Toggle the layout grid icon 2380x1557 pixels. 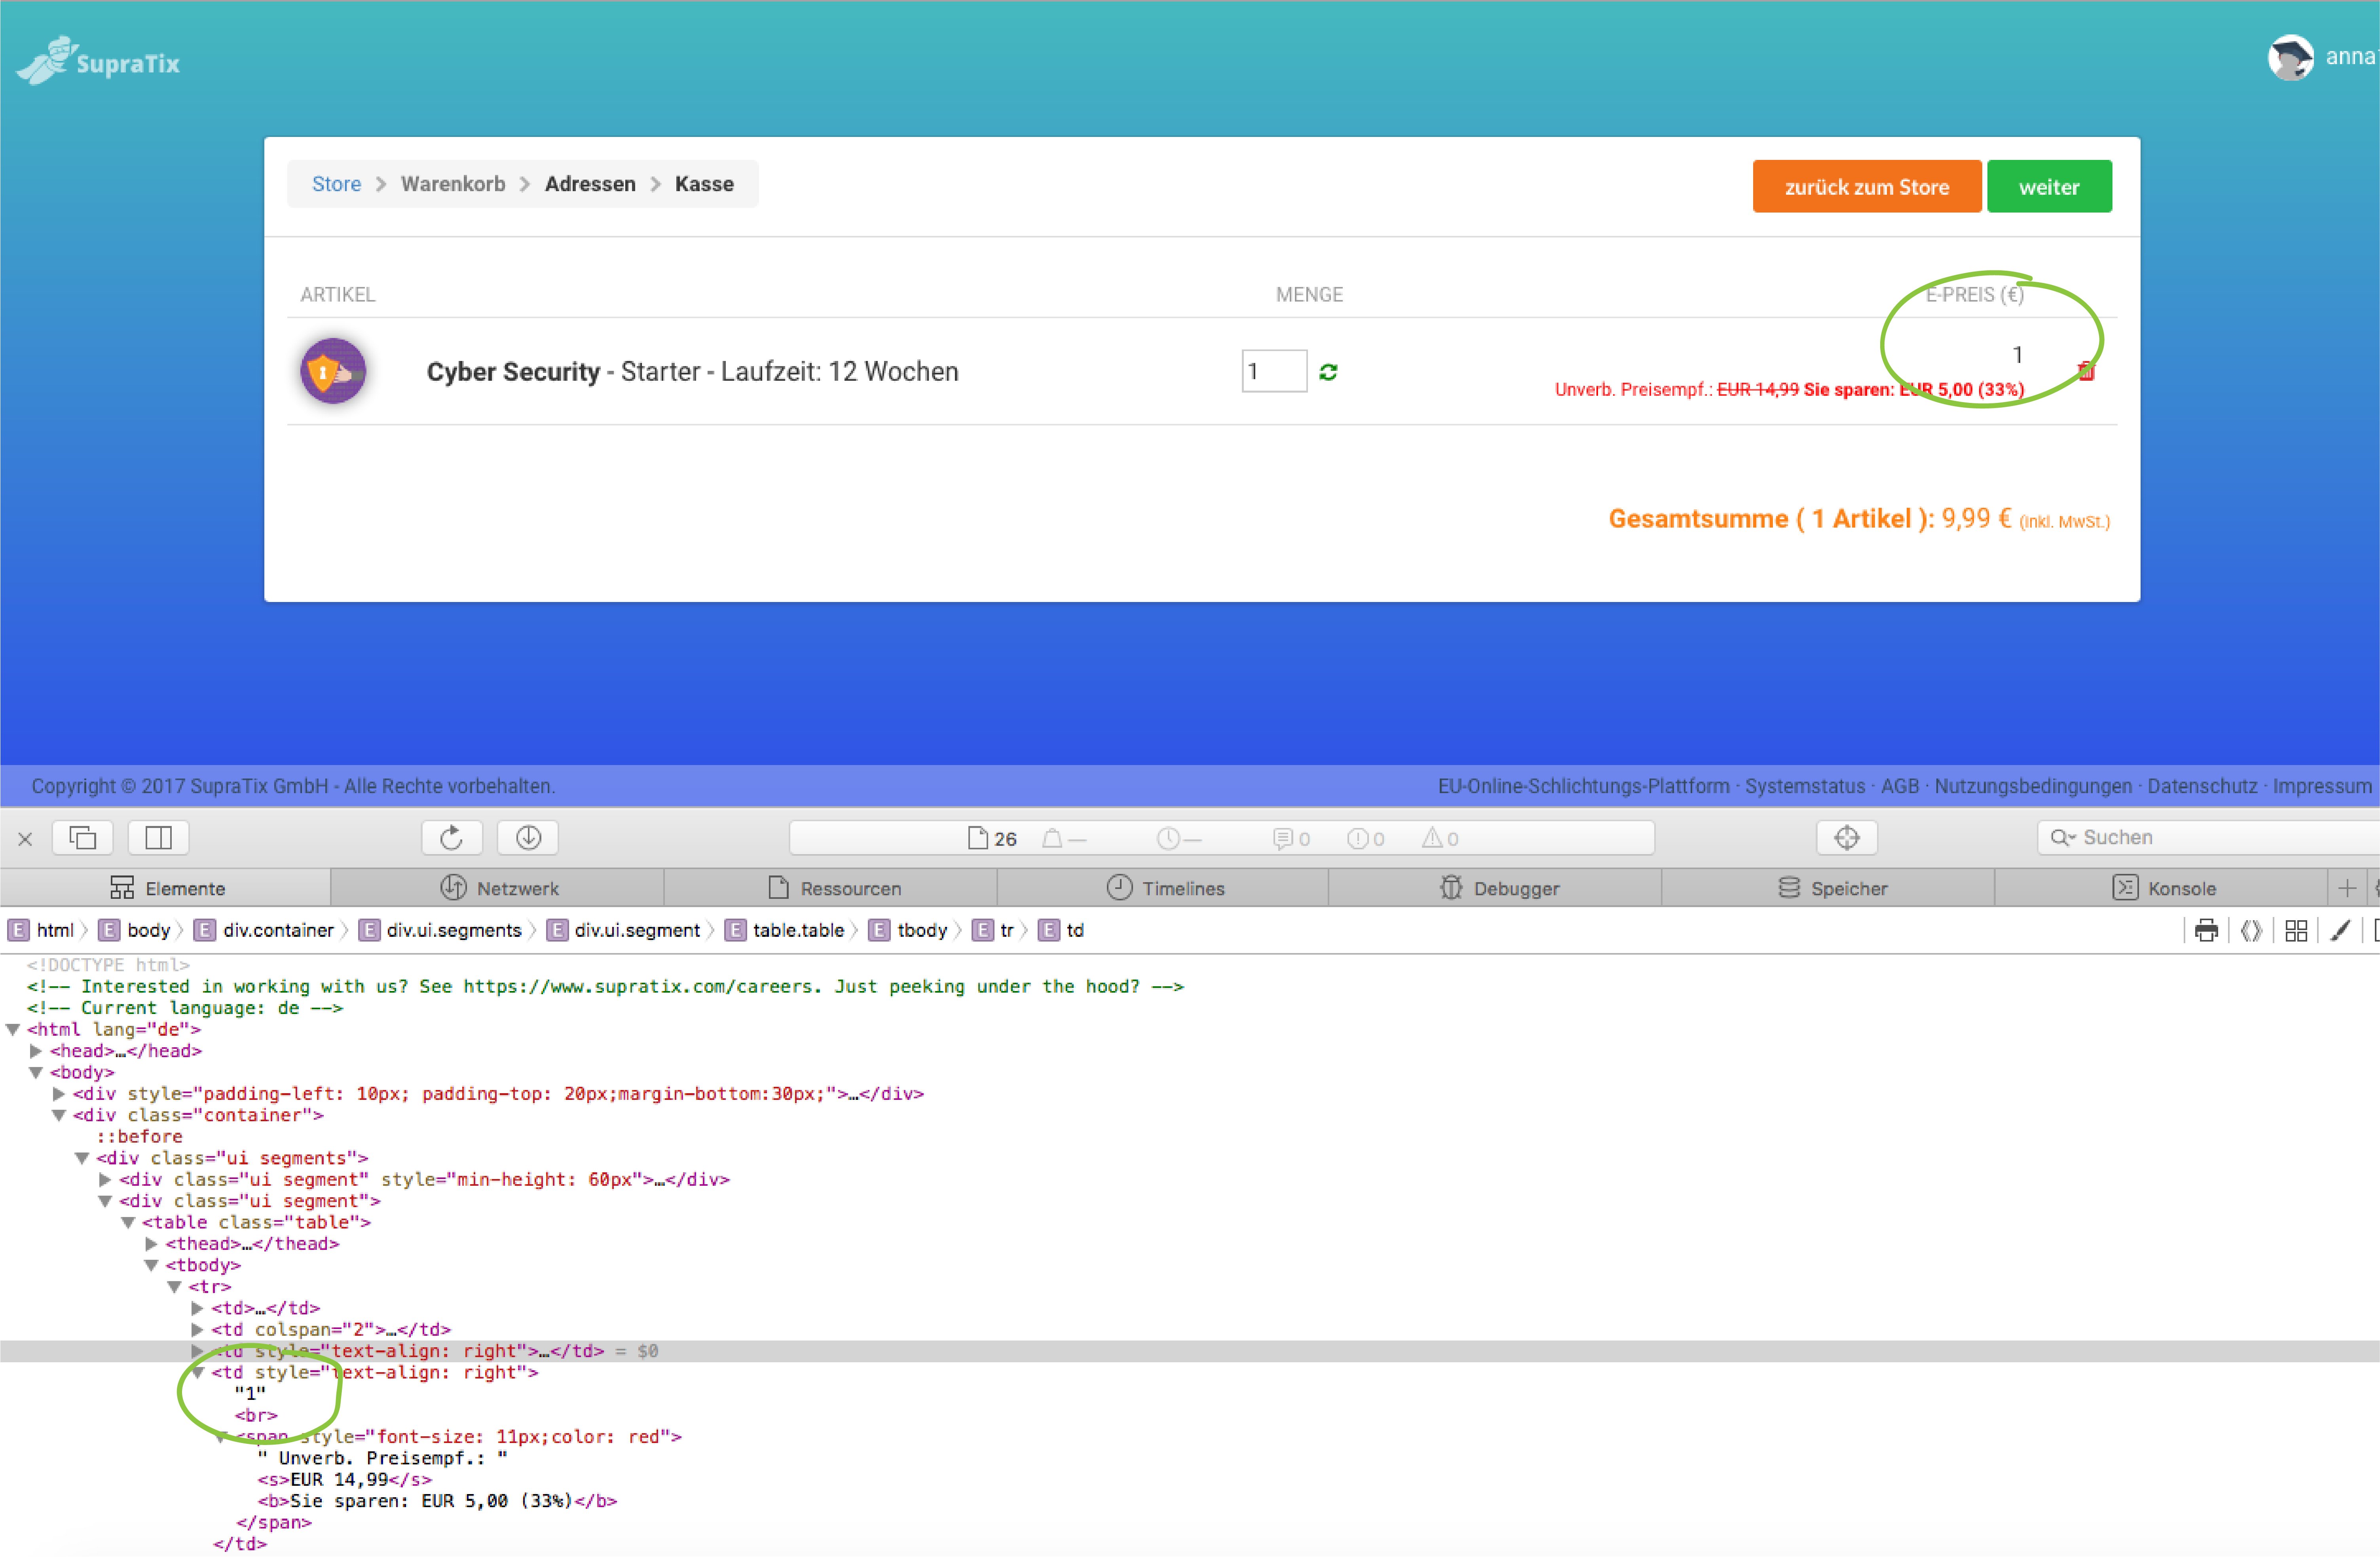tap(2296, 930)
